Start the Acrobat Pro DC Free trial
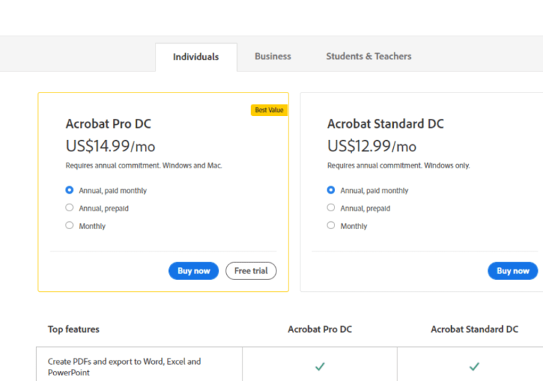 click(251, 271)
